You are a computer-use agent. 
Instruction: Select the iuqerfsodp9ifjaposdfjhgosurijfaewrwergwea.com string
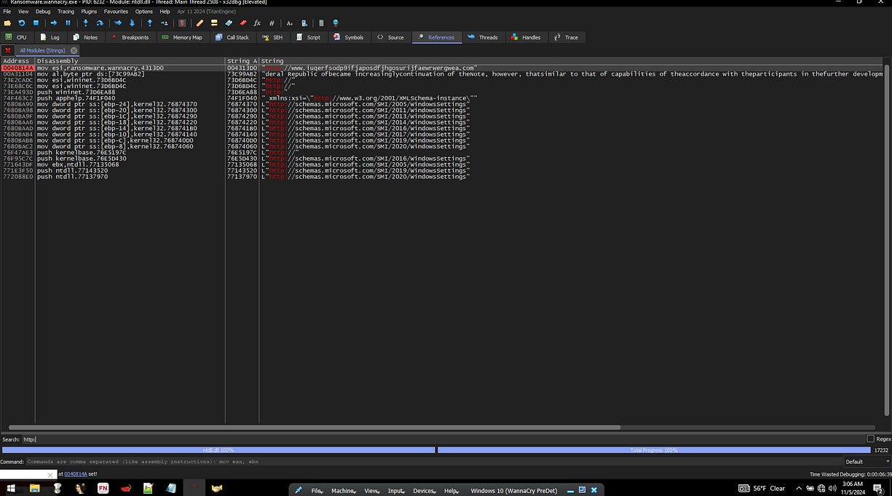pyautogui.click(x=370, y=68)
